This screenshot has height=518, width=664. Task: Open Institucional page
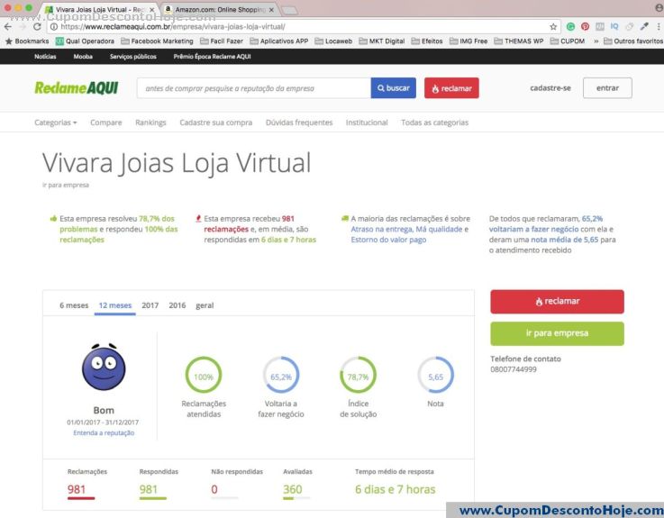[367, 123]
